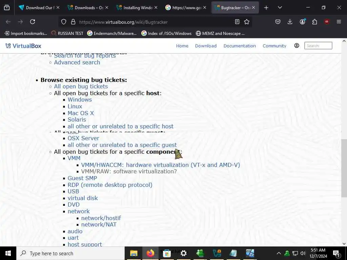Open Endermanch/Malware bookmark
Image resolution: width=347 pixels, height=260 pixels.
pos(112,34)
